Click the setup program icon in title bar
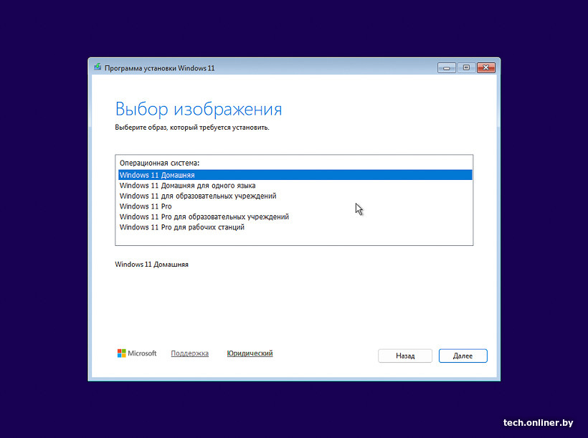The image size is (588, 438). (x=98, y=67)
